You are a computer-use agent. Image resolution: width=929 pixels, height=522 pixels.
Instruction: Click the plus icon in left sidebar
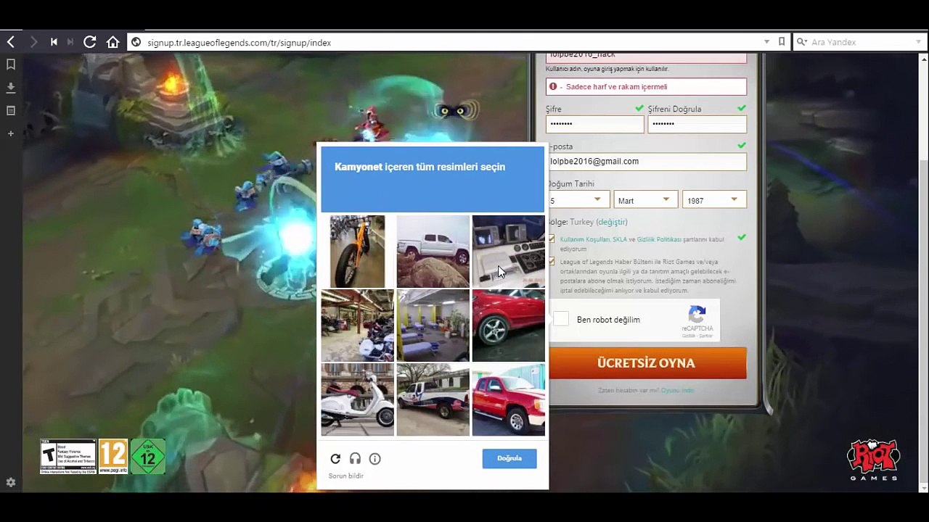(11, 133)
